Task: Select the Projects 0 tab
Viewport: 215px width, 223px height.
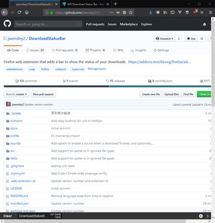Action: tap(95, 50)
